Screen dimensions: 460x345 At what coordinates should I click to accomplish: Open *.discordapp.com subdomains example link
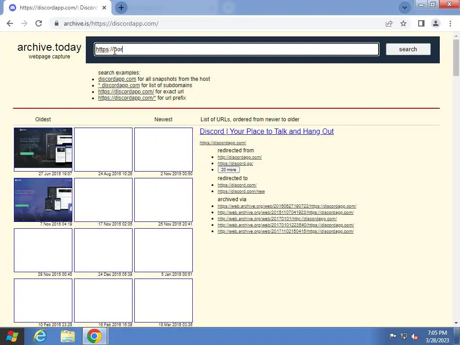119,85
